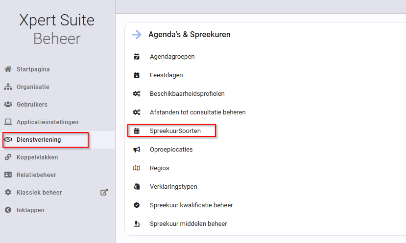406x243 pixels.
Task: Click the laptop icon beside Applicatieinstellingen
Action: (x=8, y=122)
